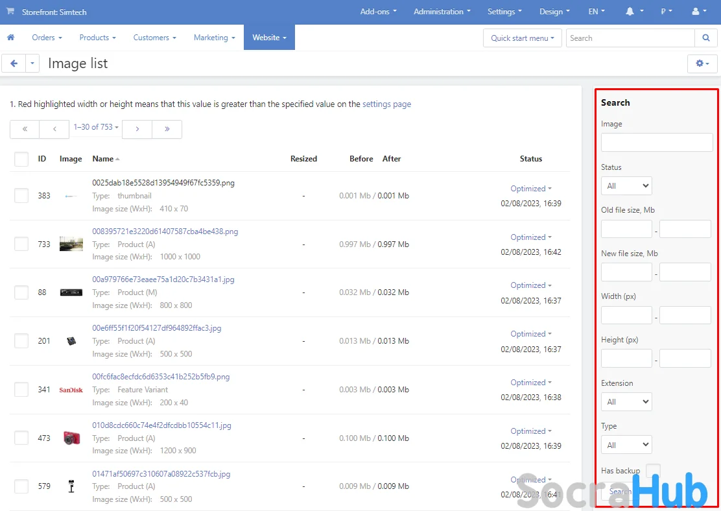Viewport: 721px width, 511px height.
Task: Click the magnifier search button
Action: click(706, 38)
